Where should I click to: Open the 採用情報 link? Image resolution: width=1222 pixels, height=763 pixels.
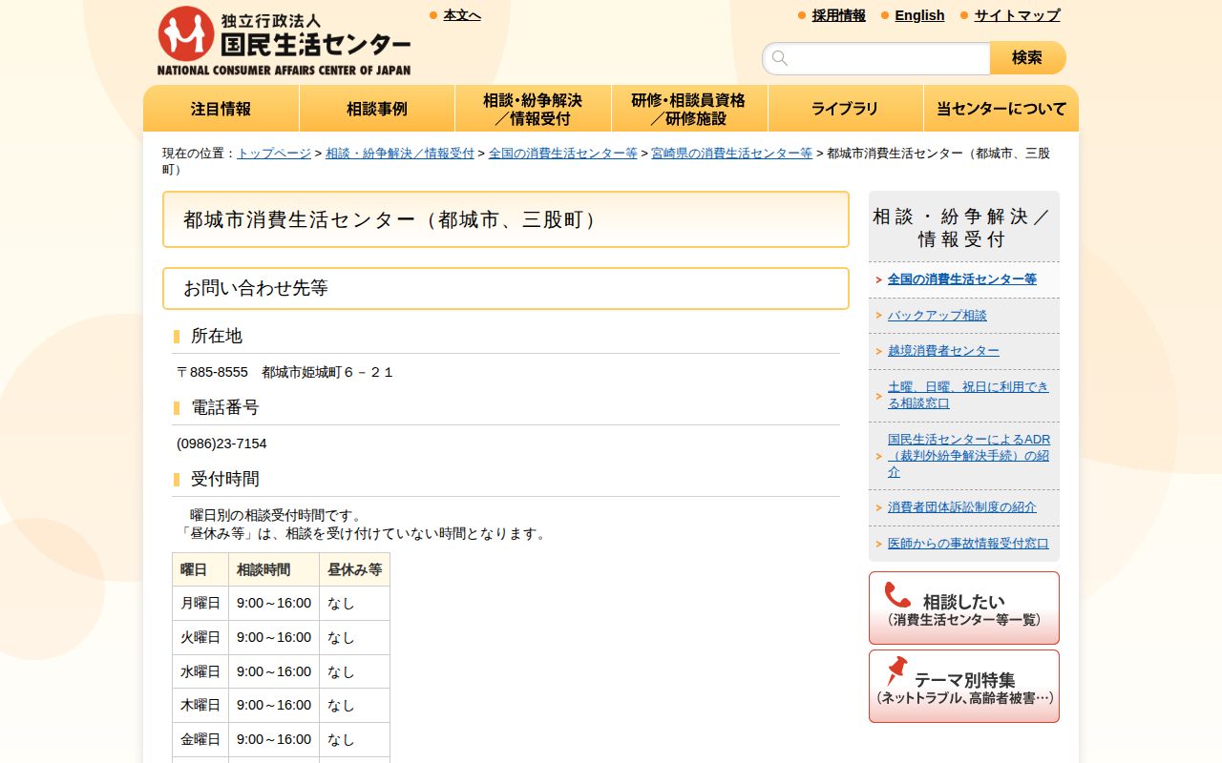[838, 15]
